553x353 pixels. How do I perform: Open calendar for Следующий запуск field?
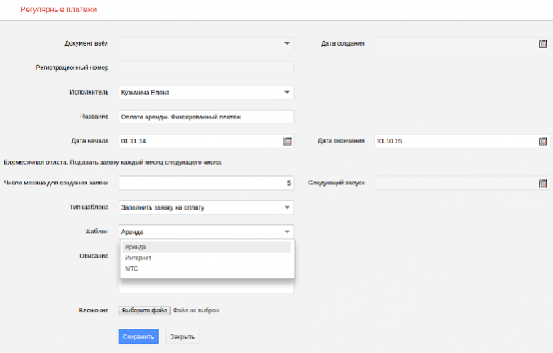point(543,183)
